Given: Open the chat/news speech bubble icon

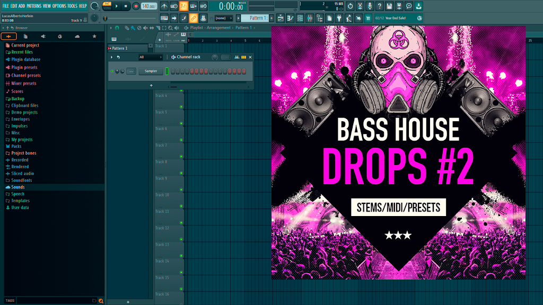Looking at the screenshot, I should click(x=409, y=6).
